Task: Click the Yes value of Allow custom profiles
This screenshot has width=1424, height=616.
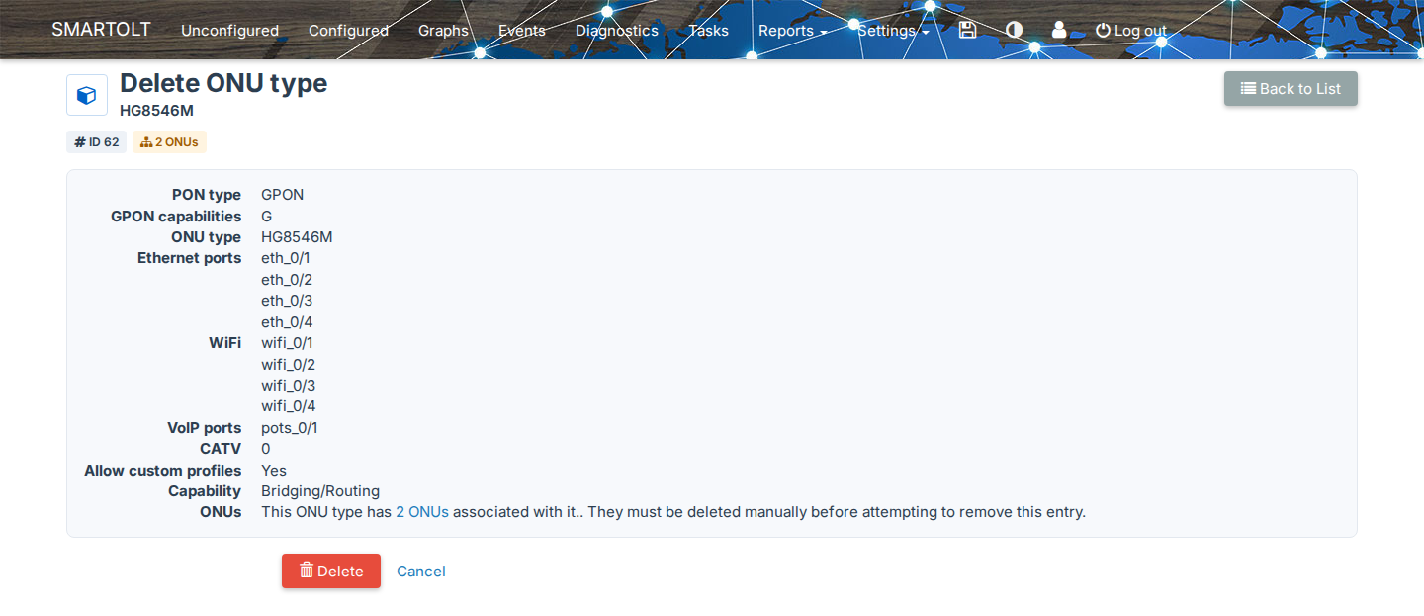Action: [274, 471]
